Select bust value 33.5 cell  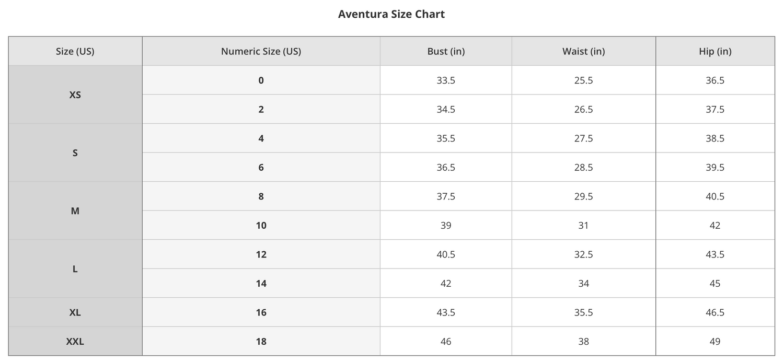click(446, 80)
